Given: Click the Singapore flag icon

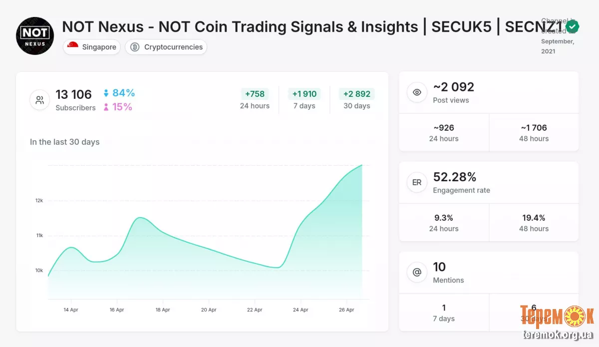Looking at the screenshot, I should (x=73, y=47).
